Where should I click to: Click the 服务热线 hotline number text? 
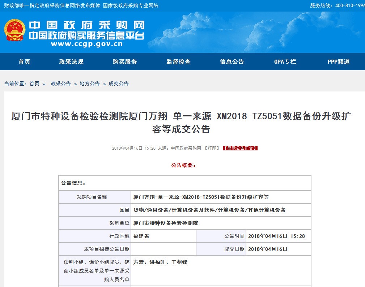pyautogui.click(x=337, y=5)
